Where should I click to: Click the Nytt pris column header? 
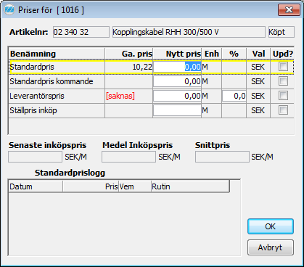[x=177, y=54]
